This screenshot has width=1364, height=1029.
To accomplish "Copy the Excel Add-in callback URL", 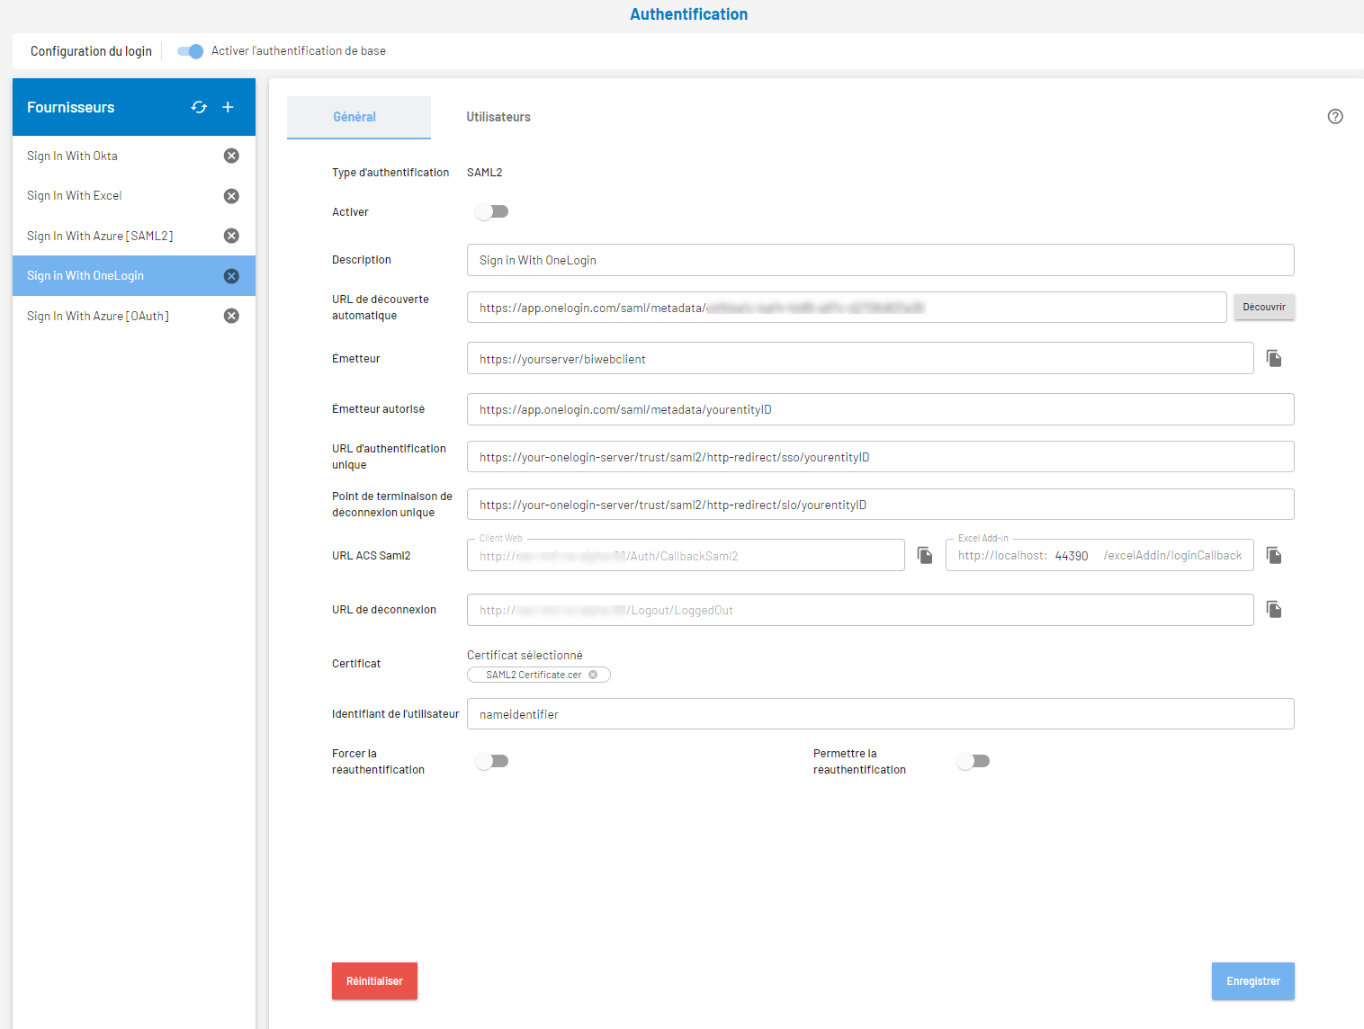I will point(1274,555).
